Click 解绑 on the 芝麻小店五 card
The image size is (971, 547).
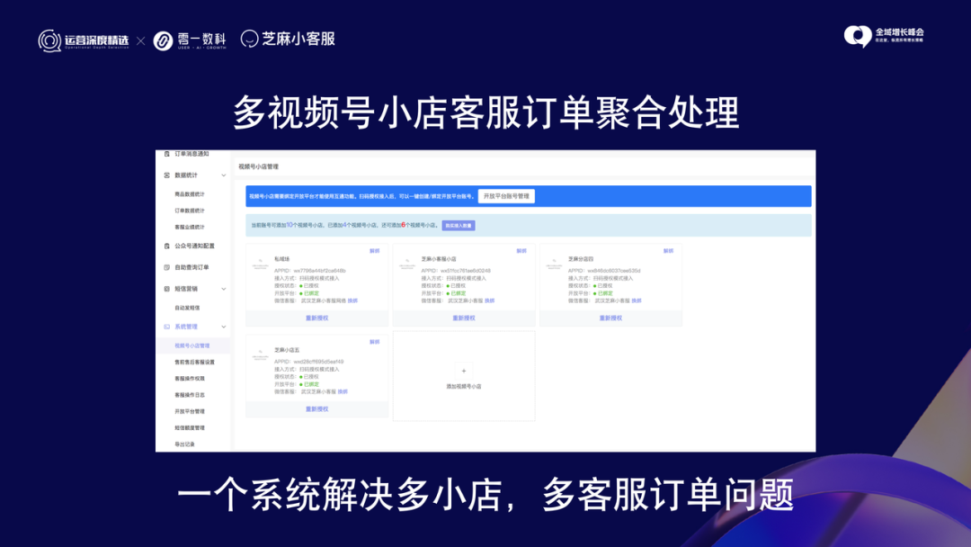click(x=375, y=342)
